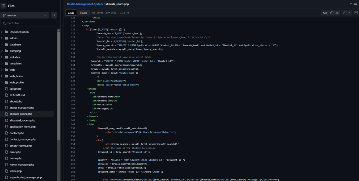This screenshot has height=181, width=359.
Task: Open the symbols panel icon
Action: (x=356, y=13)
